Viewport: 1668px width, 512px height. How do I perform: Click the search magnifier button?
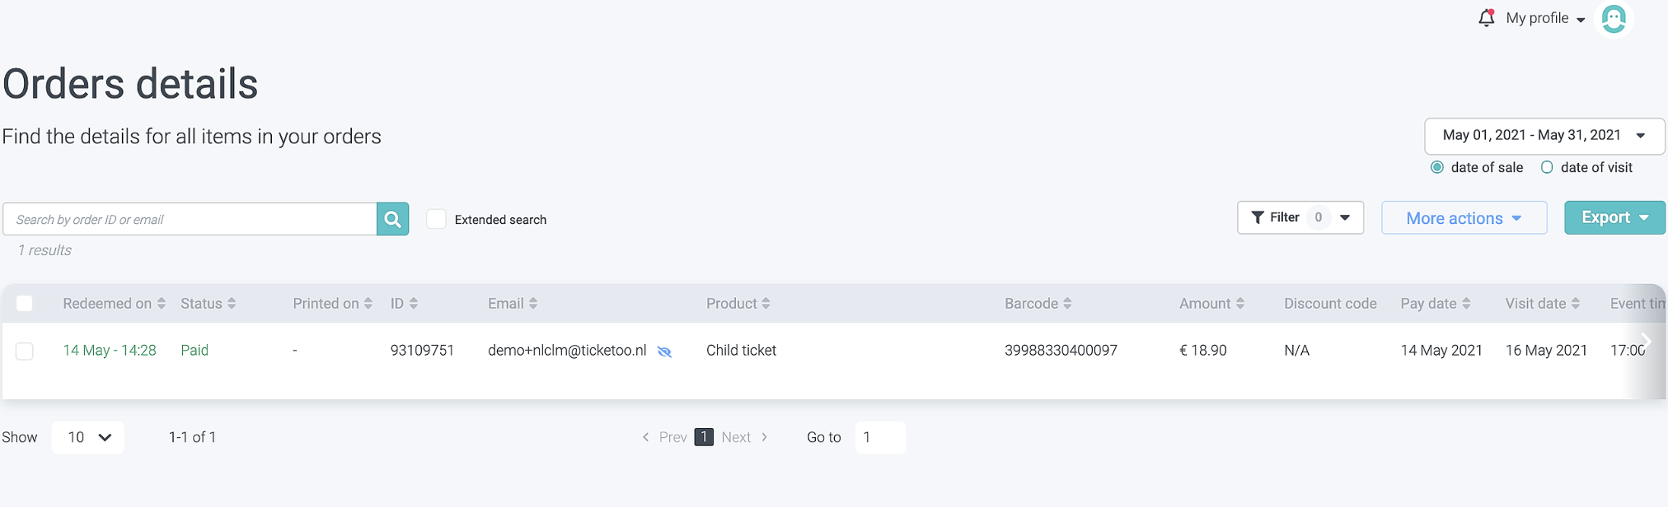392,219
